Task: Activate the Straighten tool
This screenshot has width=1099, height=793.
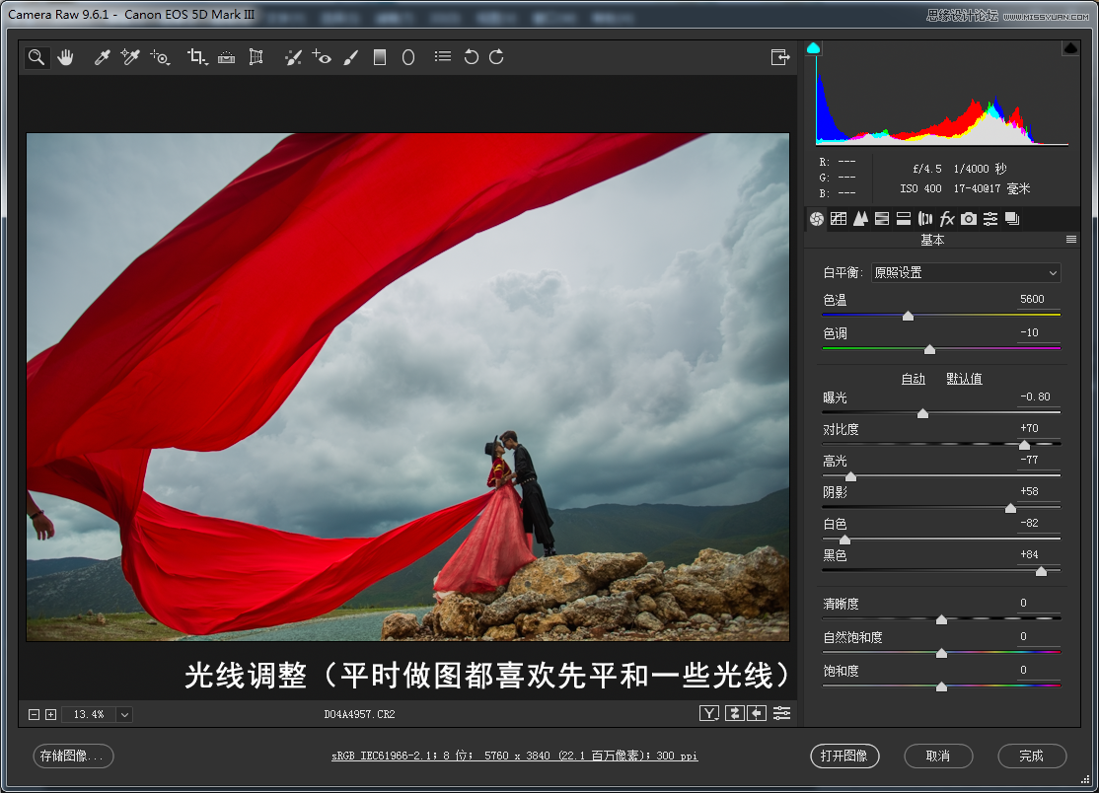Action: (x=226, y=57)
